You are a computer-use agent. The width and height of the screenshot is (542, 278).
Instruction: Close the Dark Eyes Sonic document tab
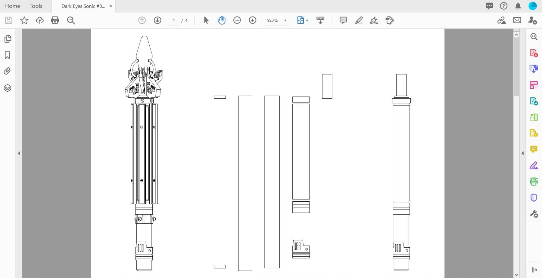111,6
